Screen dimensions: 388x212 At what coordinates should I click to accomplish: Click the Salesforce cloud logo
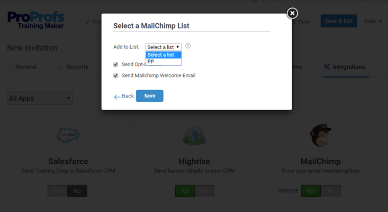[x=68, y=135]
